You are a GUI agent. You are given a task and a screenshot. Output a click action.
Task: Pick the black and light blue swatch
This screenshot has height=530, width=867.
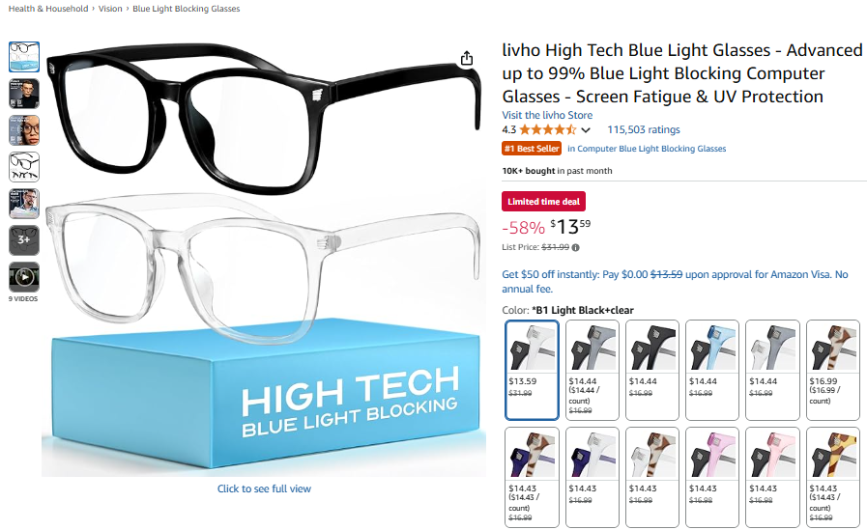coord(712,370)
